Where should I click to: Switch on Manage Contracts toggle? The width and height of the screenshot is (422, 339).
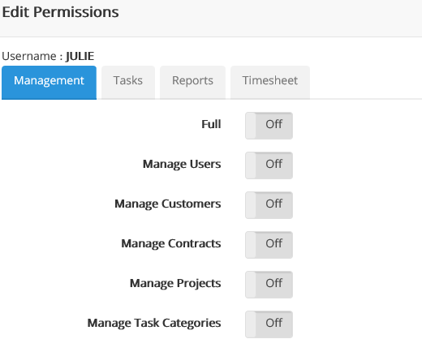(x=269, y=245)
